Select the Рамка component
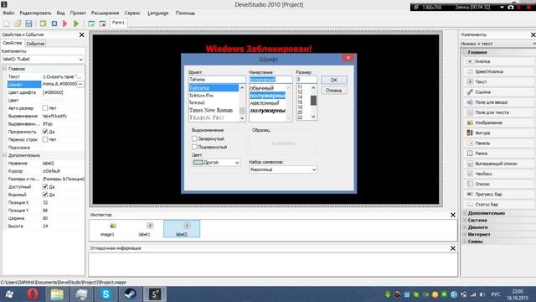This screenshot has height=302, width=536. [498, 154]
